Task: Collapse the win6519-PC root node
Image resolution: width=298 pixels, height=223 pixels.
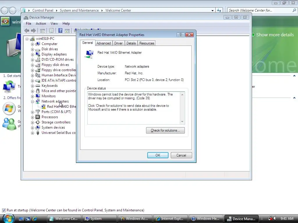Action: click(27, 39)
